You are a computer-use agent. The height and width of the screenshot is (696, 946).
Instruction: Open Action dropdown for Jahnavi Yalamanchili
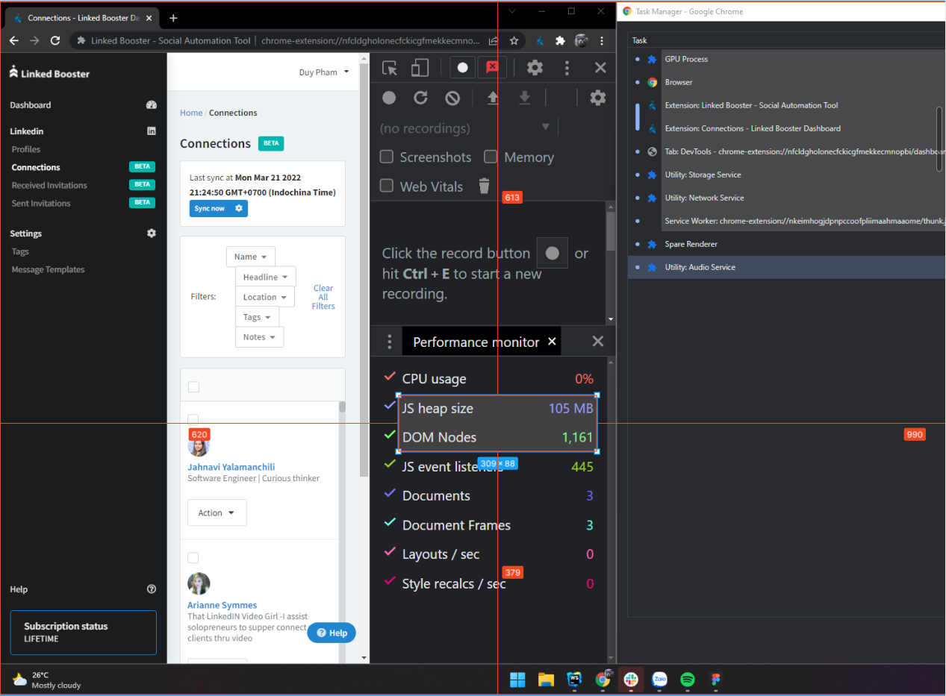pos(217,513)
